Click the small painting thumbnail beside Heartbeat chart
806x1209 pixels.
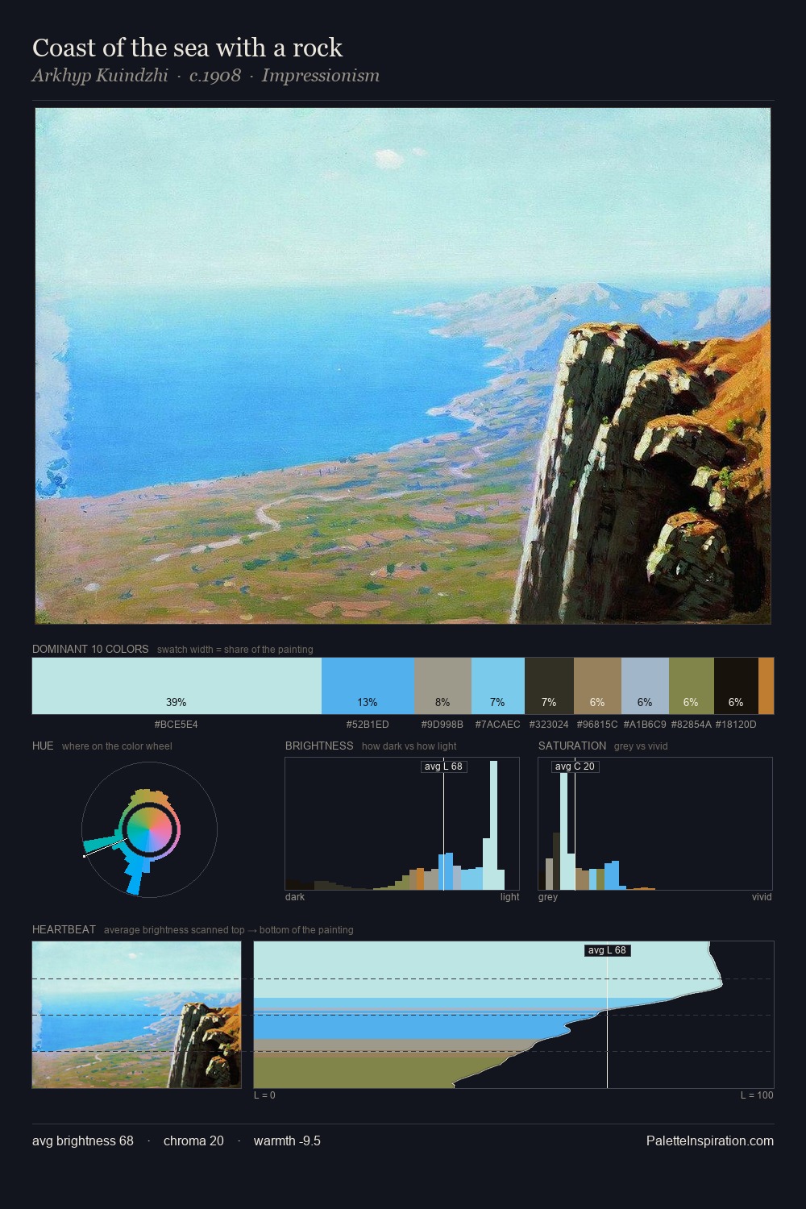pos(136,1015)
